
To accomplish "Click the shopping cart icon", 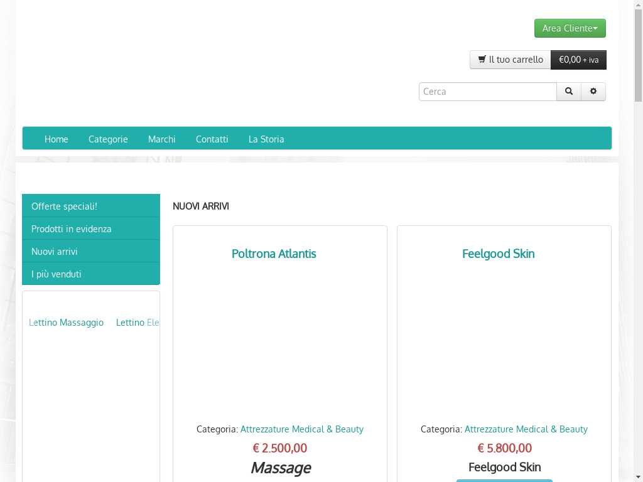I will pyautogui.click(x=482, y=60).
